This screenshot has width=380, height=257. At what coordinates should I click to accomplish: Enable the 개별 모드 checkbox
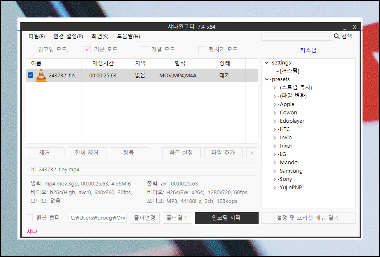click(144, 49)
